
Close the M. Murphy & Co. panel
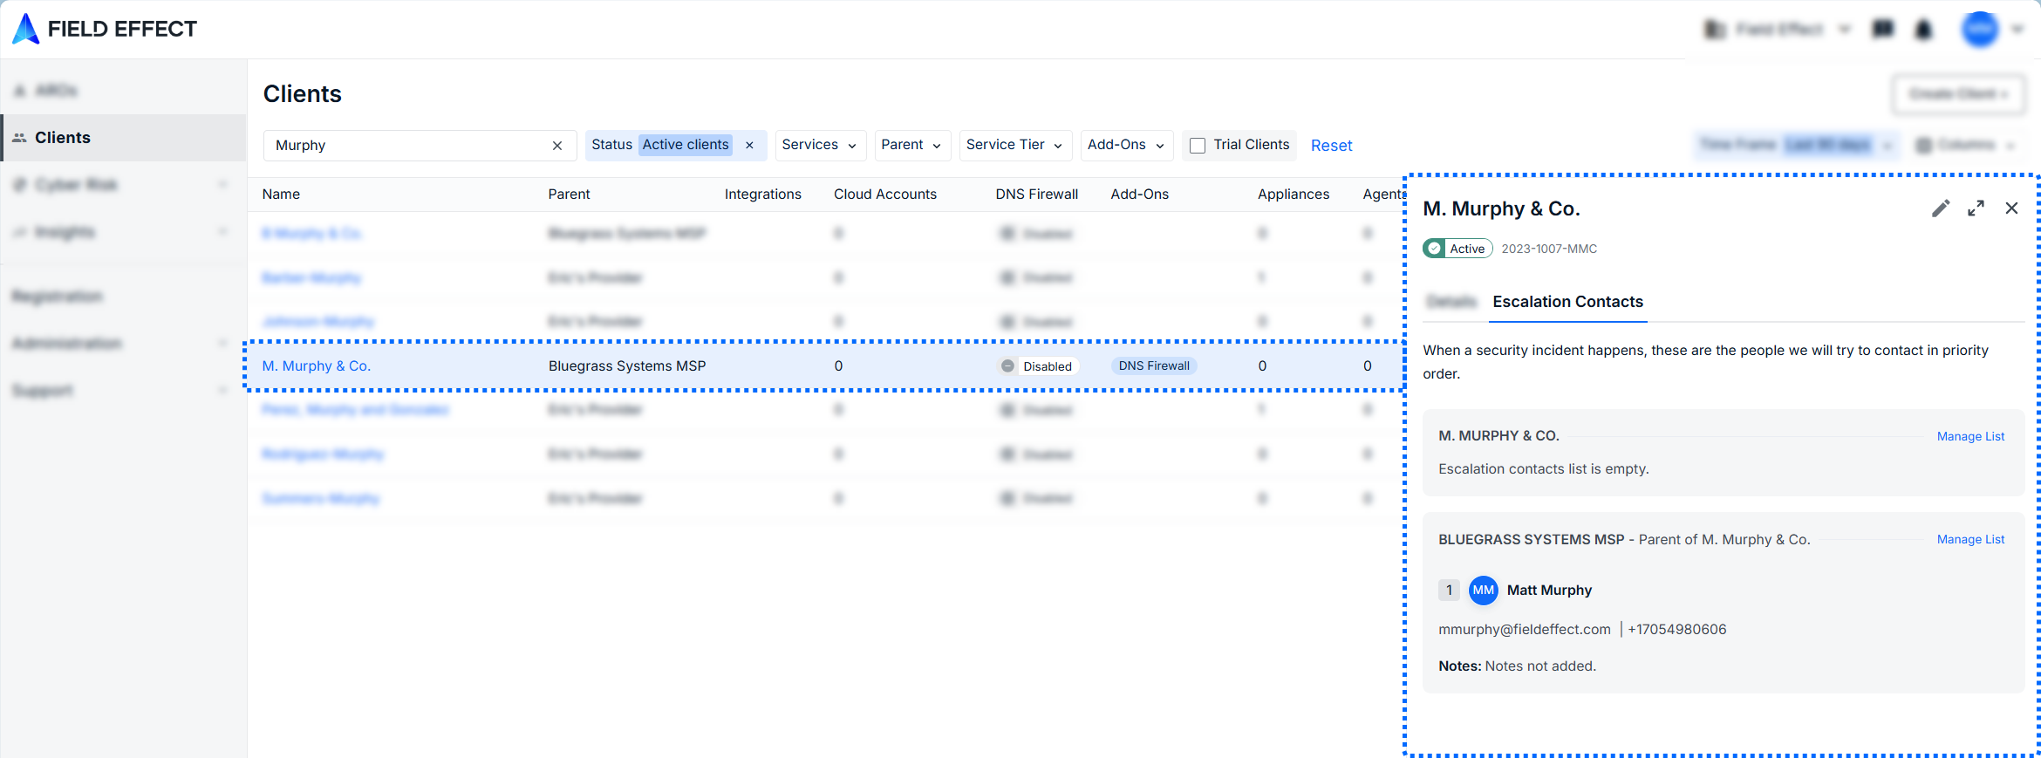tap(2011, 208)
